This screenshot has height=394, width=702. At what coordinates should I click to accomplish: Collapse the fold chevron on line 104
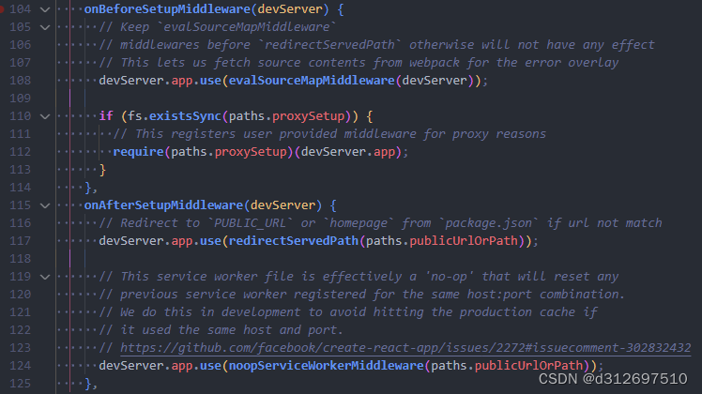tap(45, 9)
